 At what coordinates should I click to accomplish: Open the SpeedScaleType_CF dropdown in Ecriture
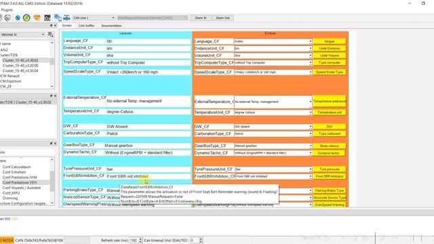[273, 73]
